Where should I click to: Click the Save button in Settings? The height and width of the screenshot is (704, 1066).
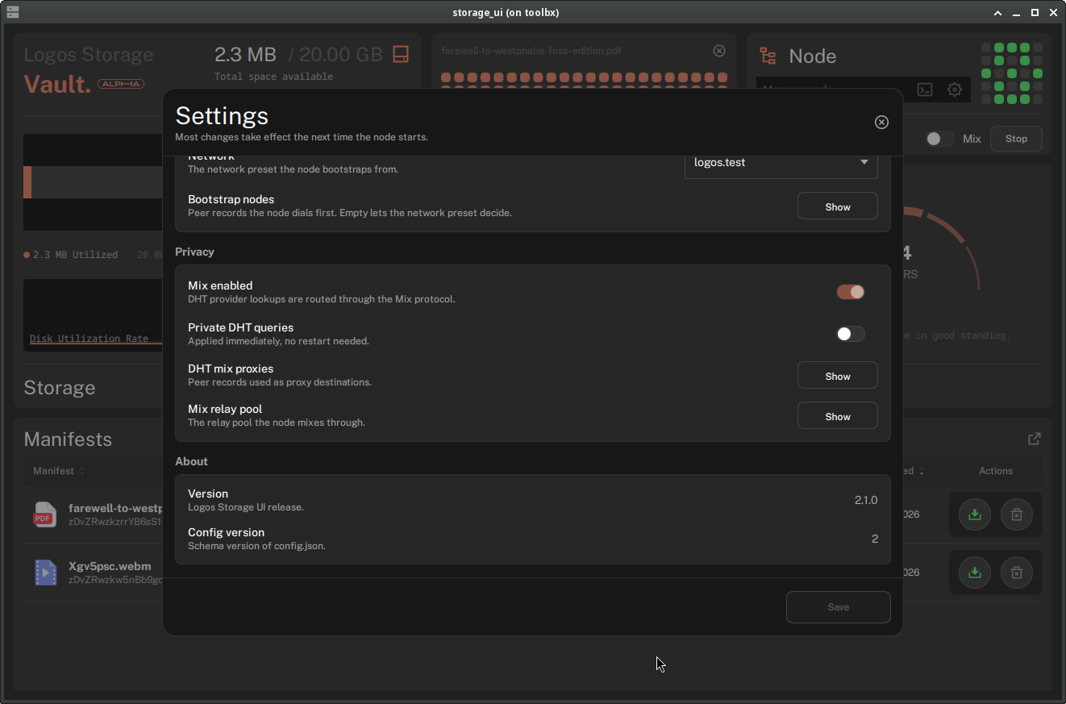pos(838,607)
